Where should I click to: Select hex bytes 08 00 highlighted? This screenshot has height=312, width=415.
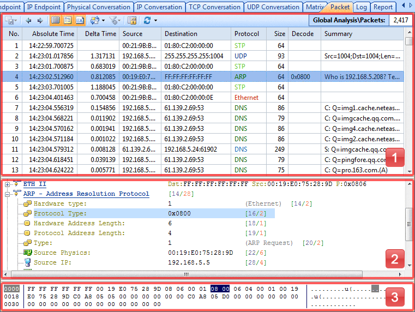[x=220, y=289]
